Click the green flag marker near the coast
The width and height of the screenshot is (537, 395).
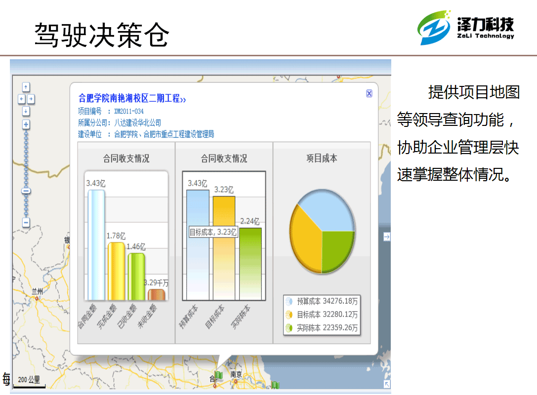pos(276,385)
